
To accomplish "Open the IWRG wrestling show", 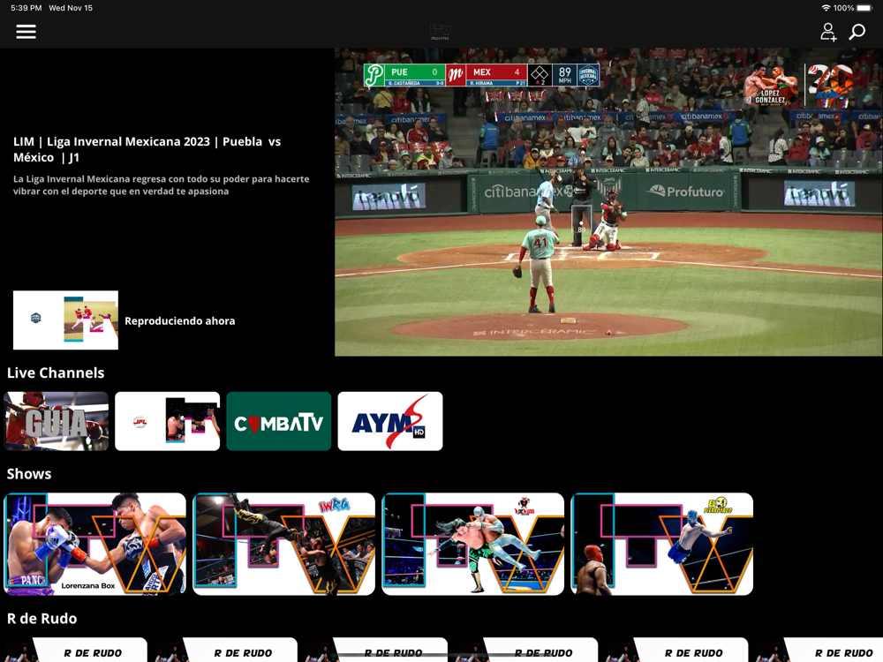I will [x=283, y=544].
